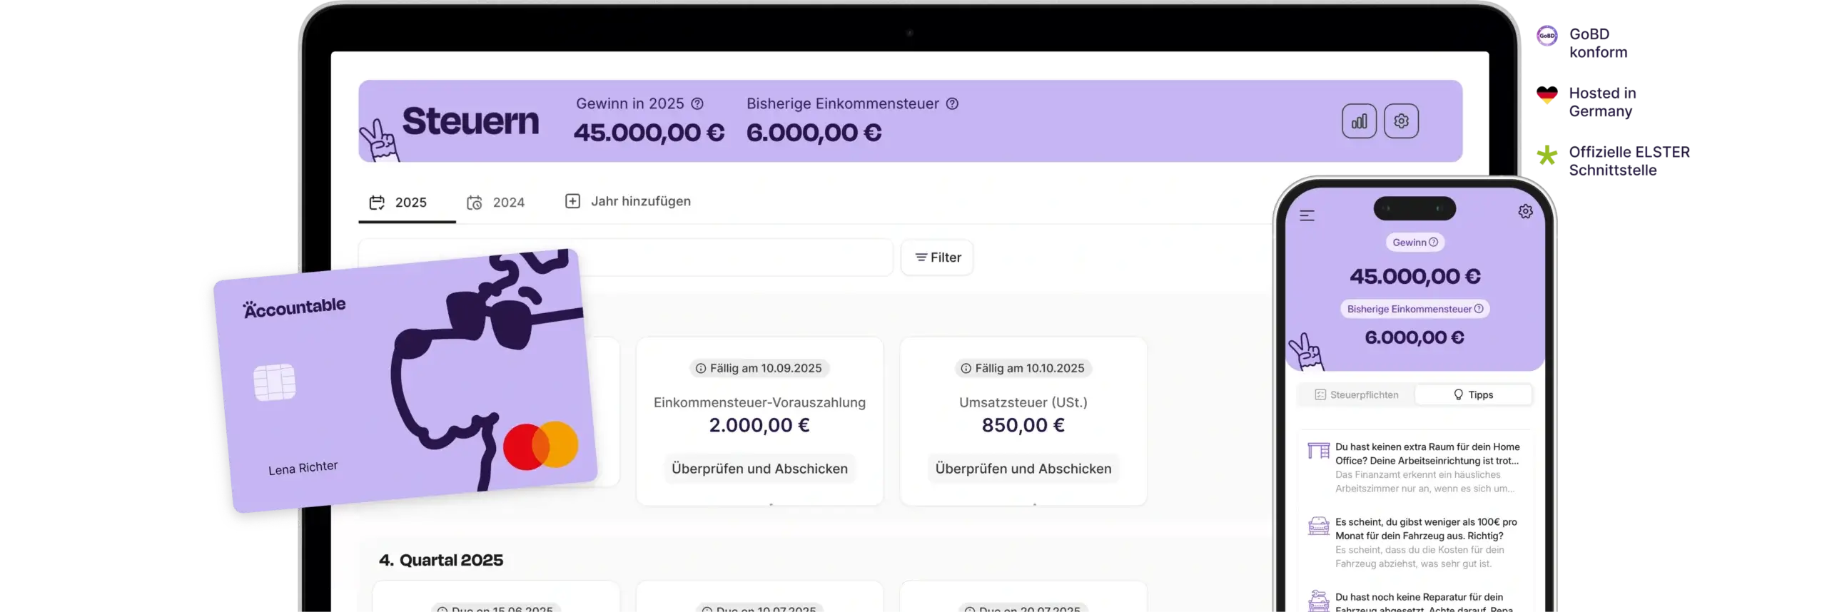Click the German flag heart icon
The image size is (1827, 612).
(1547, 95)
